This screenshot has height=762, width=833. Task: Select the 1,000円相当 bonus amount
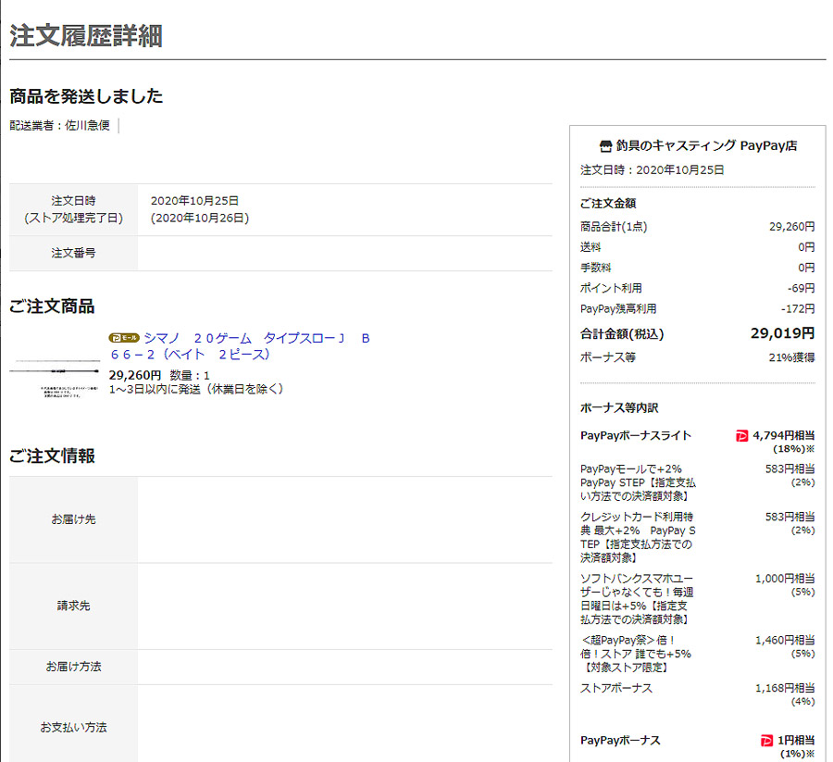coord(785,578)
